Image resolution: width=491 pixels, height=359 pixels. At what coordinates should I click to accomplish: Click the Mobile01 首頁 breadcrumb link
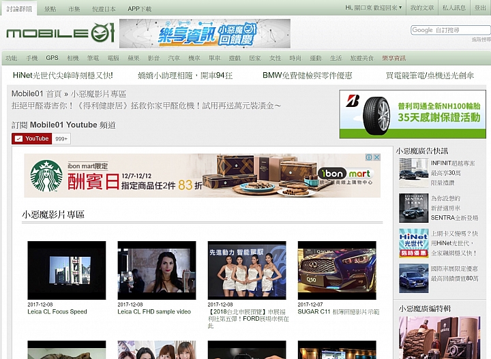click(x=36, y=94)
